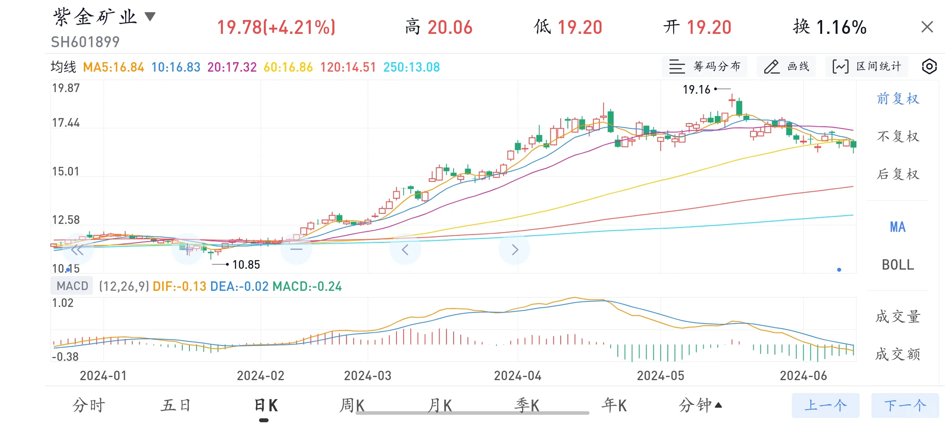Select the 周K weekly candlestick tab
945x425 pixels.
click(x=352, y=405)
